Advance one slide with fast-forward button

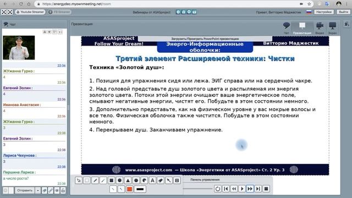pos(250,189)
